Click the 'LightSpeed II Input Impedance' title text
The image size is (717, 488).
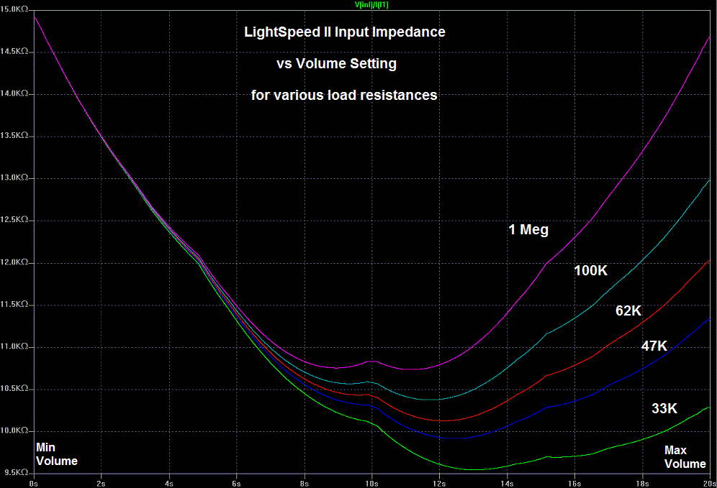(345, 32)
